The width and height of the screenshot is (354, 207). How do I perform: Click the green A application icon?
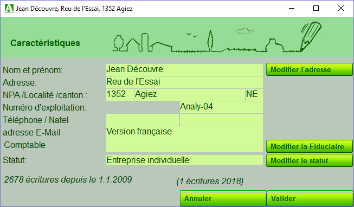9,8
